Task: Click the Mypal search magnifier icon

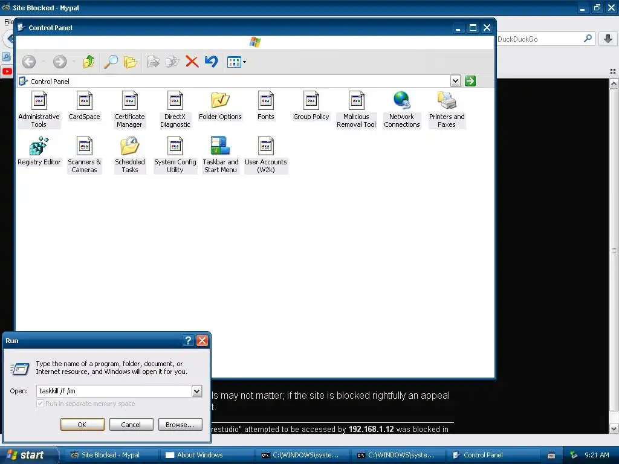Action: tap(588, 39)
